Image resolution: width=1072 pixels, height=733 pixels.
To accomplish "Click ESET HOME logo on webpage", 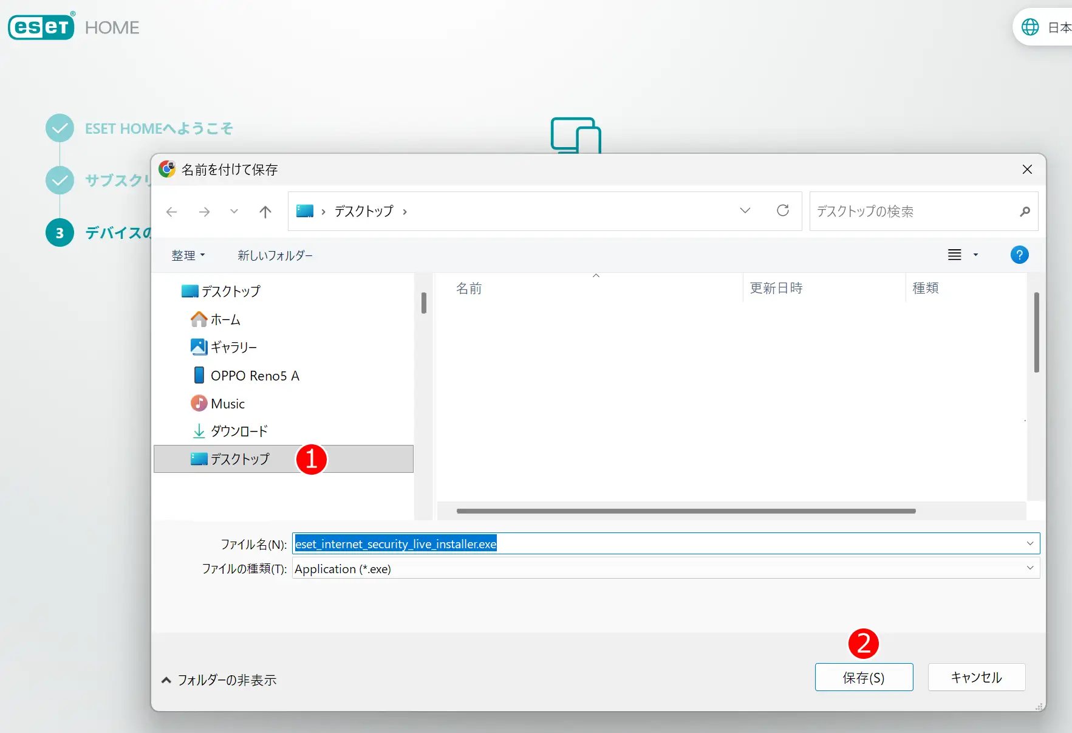I will (x=73, y=26).
